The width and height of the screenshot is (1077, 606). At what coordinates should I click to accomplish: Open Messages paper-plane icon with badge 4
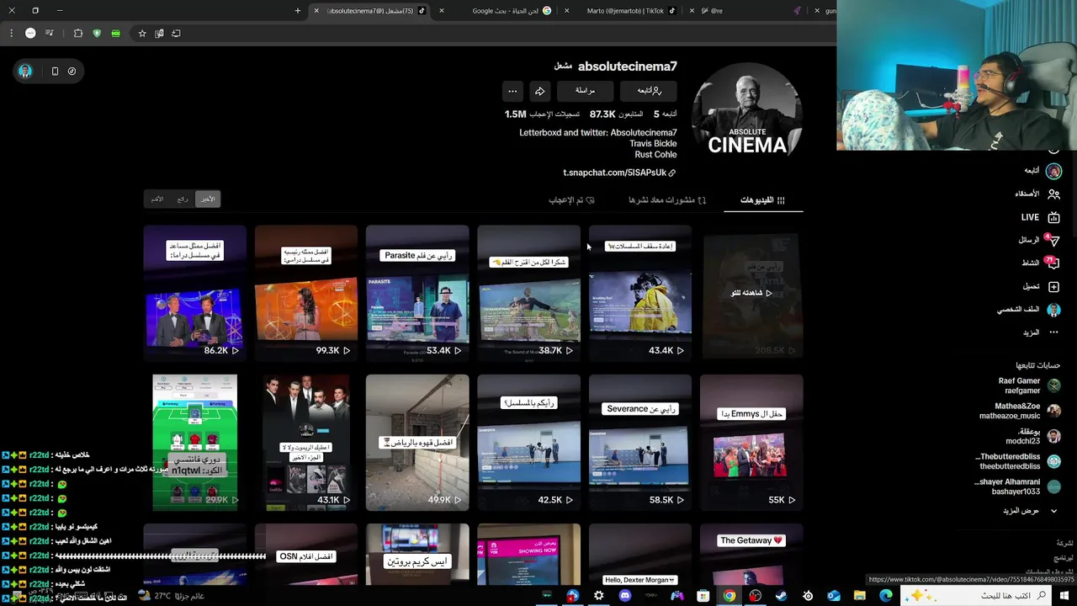(x=1053, y=241)
